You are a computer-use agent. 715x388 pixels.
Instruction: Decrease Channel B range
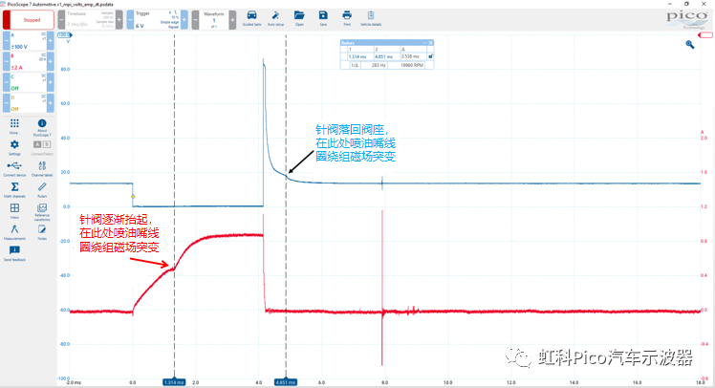(x=7, y=61)
